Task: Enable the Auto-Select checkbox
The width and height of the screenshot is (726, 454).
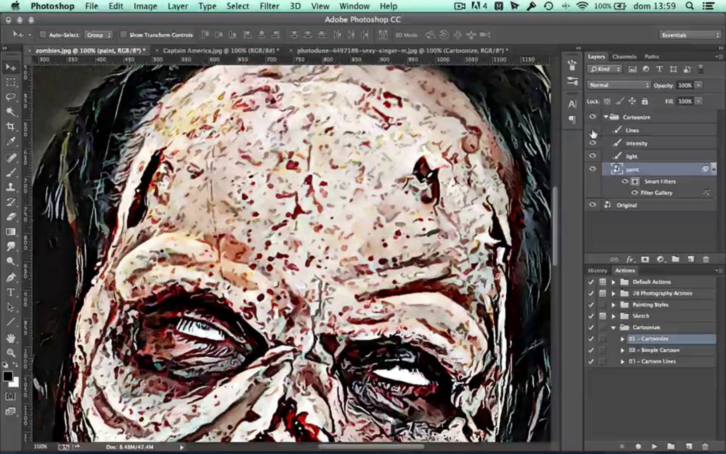Action: coord(43,35)
